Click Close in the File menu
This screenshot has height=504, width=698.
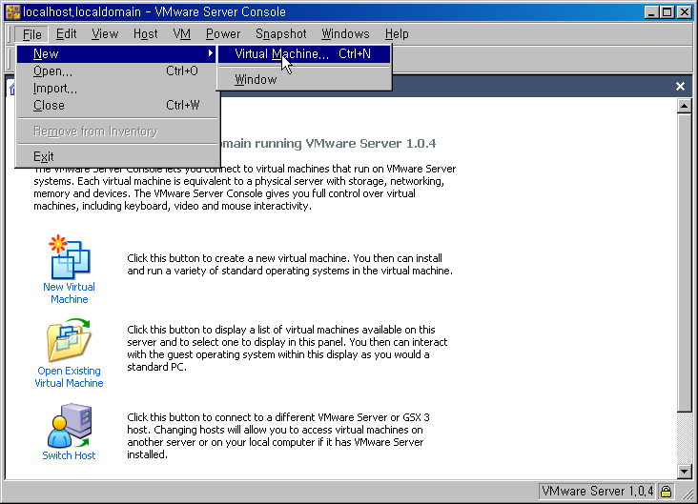(49, 106)
